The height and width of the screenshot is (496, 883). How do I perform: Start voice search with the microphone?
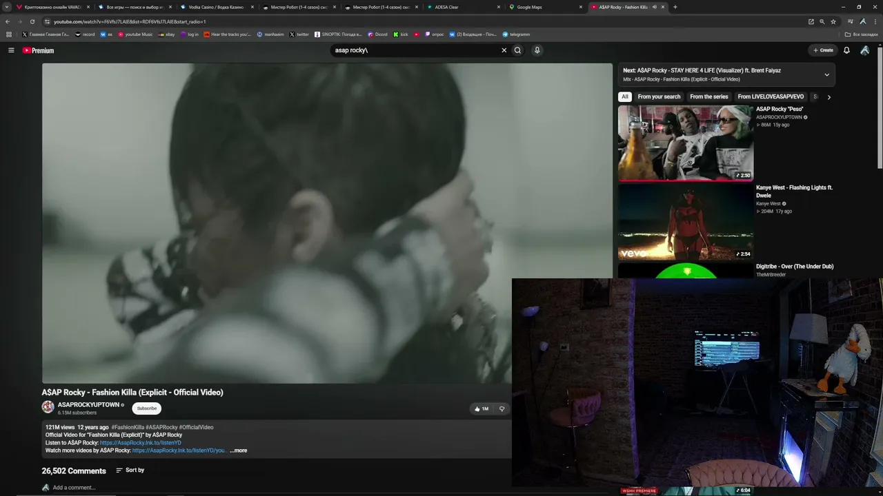point(537,50)
